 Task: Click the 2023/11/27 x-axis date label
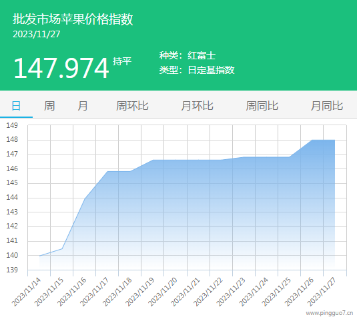322,292
